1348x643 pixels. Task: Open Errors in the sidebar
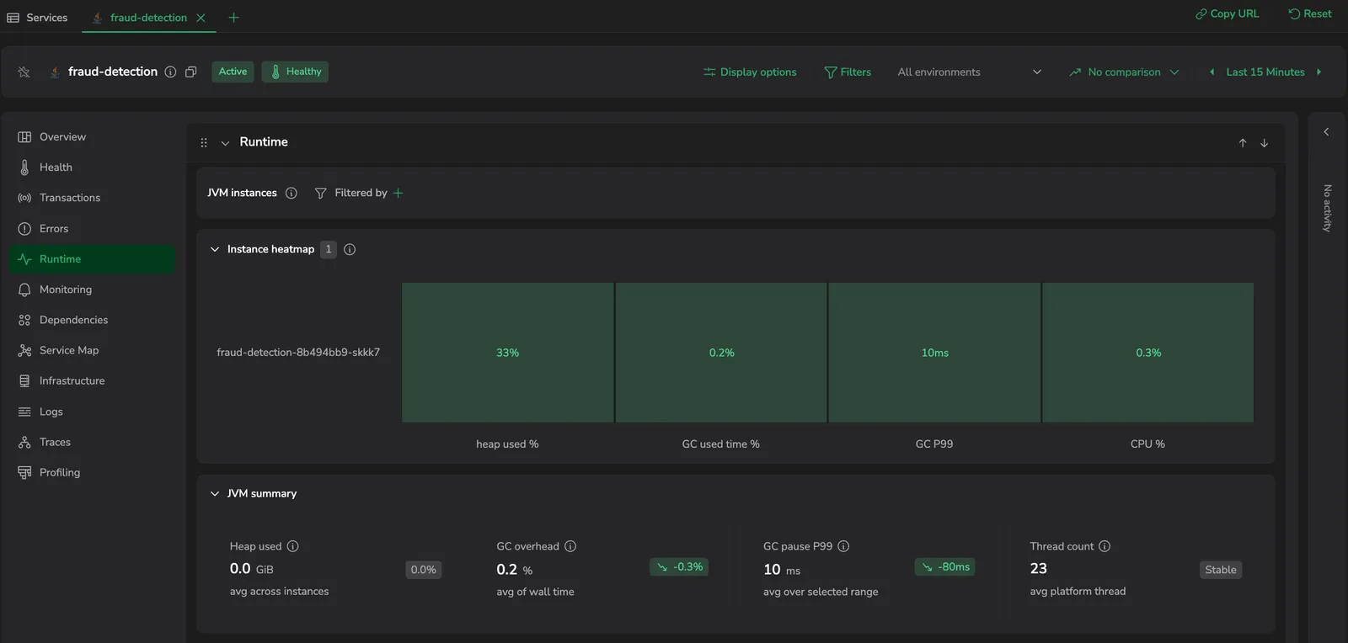[x=92, y=228]
